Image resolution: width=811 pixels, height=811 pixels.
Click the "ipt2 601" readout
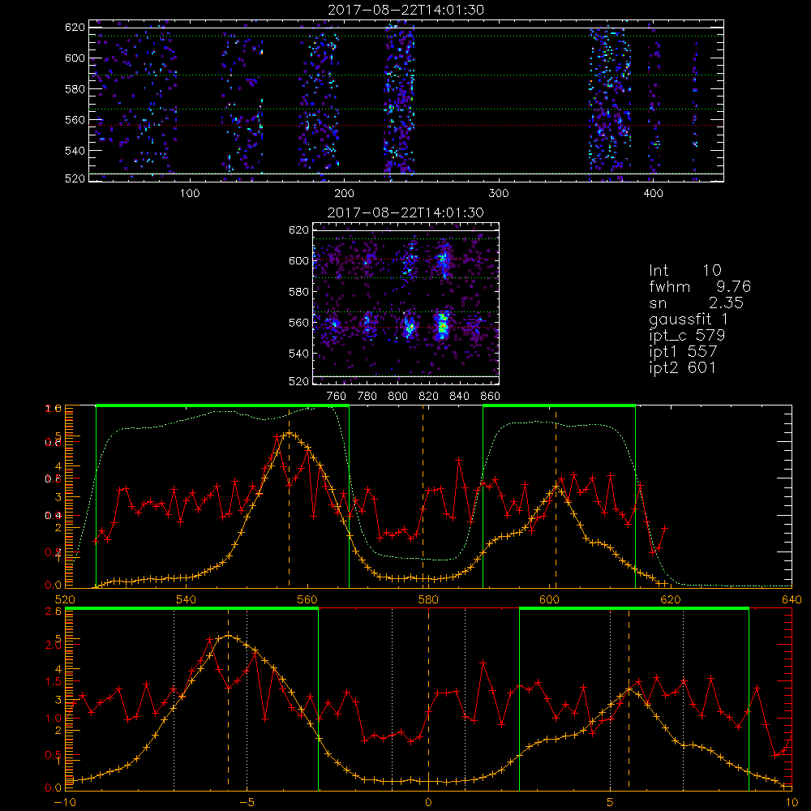click(x=683, y=367)
